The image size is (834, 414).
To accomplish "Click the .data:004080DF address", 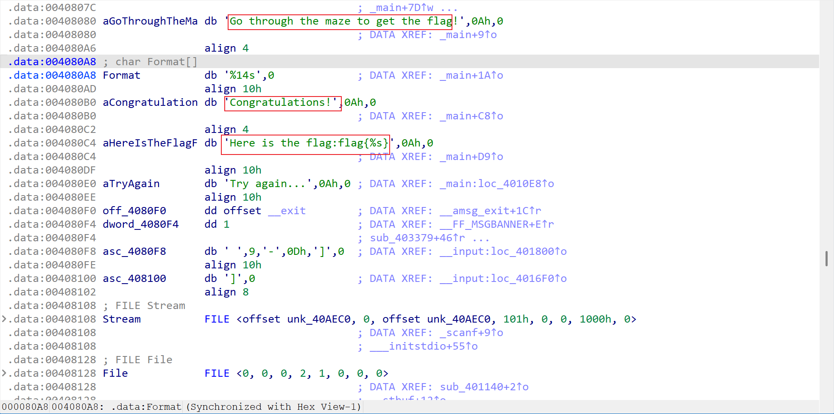I will (52, 170).
